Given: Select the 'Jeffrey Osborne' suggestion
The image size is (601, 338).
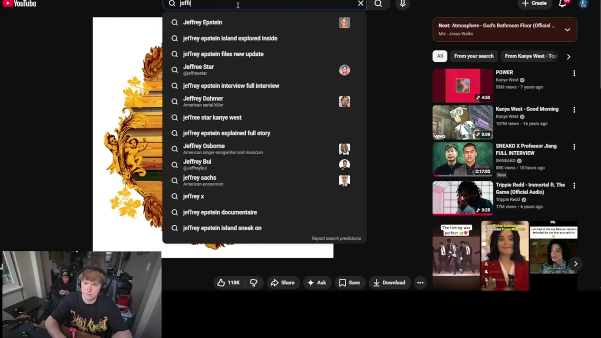Looking at the screenshot, I should (x=264, y=149).
